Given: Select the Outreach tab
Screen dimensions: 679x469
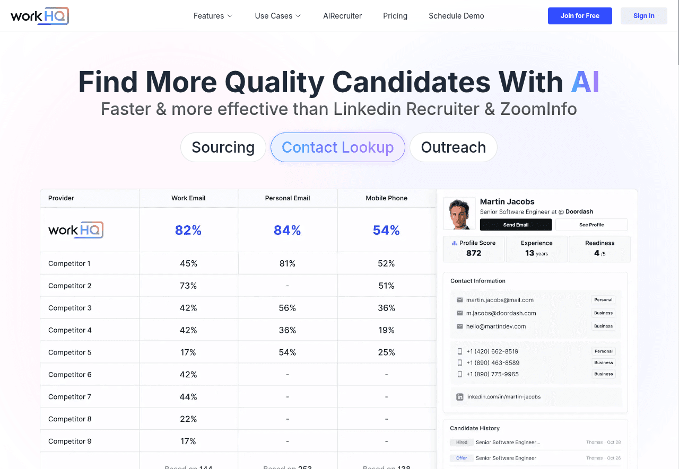Looking at the screenshot, I should pyautogui.click(x=453, y=147).
